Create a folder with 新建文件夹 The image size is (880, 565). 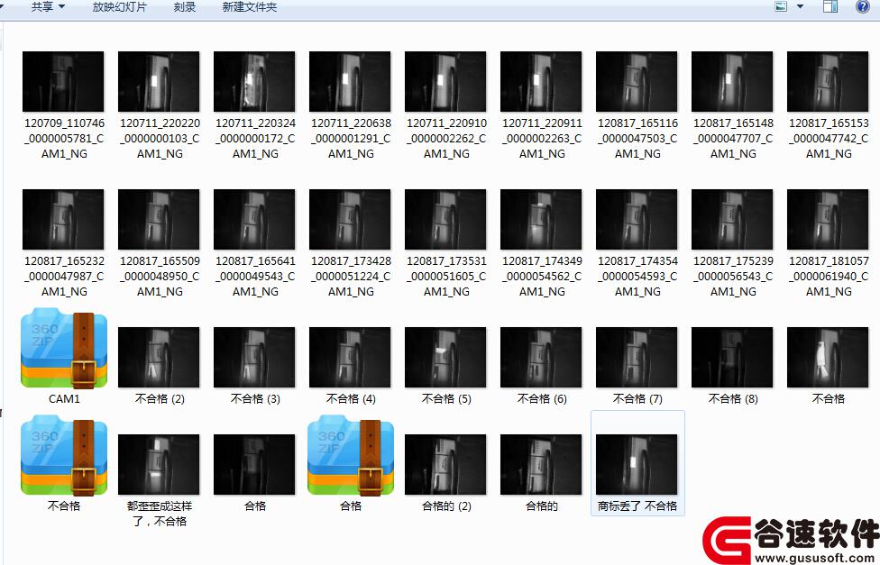coord(250,7)
